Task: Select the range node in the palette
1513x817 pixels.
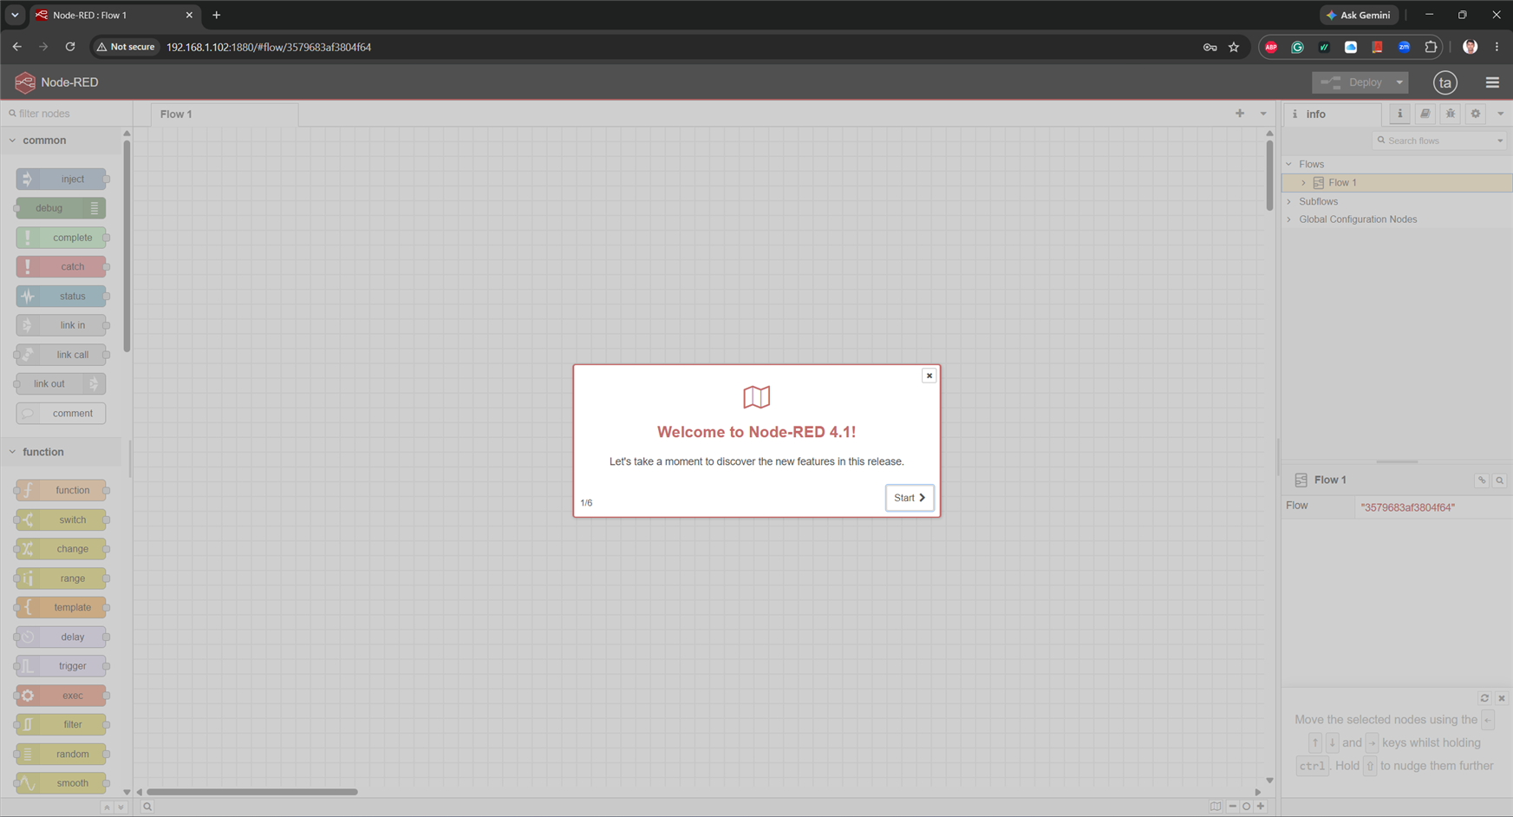Action: point(61,578)
